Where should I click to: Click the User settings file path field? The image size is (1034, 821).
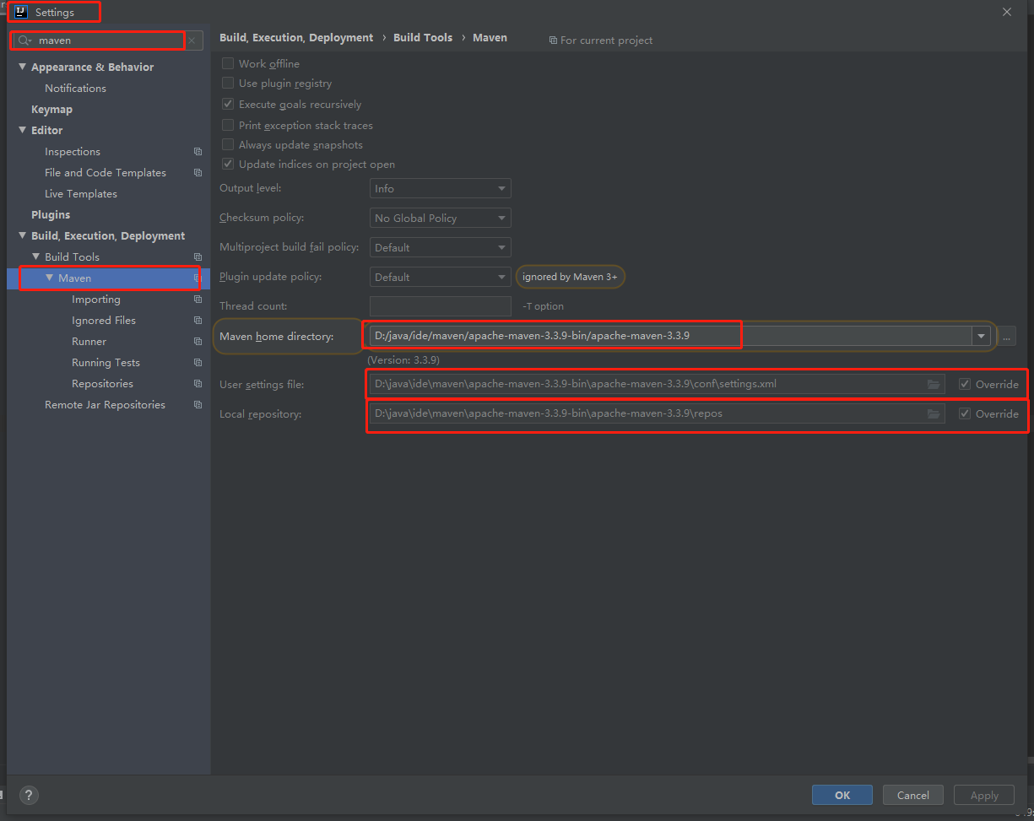[657, 385]
